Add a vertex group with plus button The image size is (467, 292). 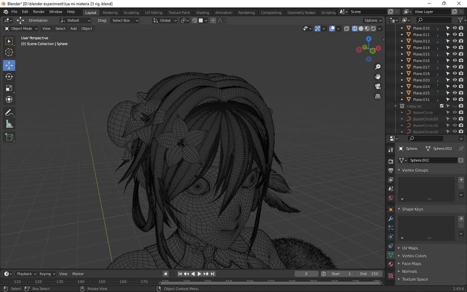click(461, 180)
